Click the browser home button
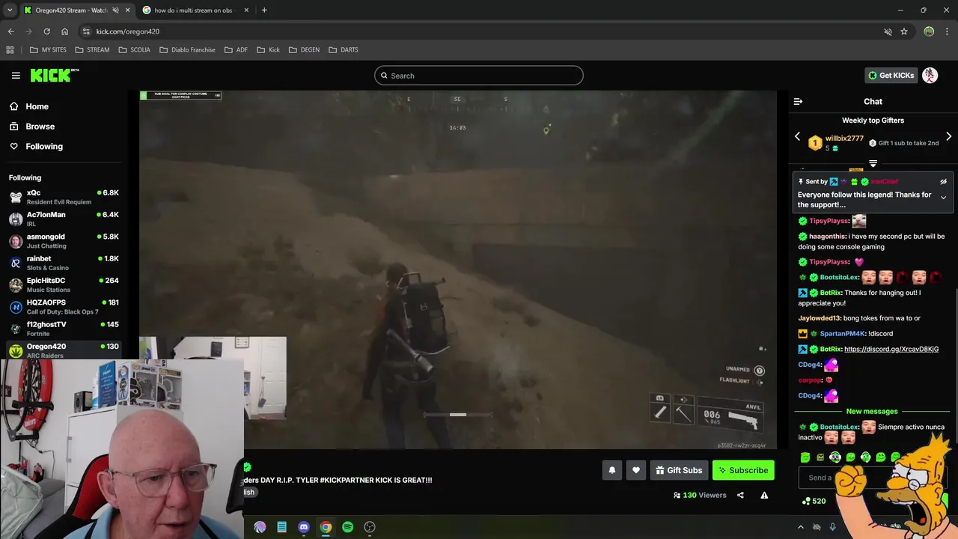958x539 pixels. click(x=64, y=31)
